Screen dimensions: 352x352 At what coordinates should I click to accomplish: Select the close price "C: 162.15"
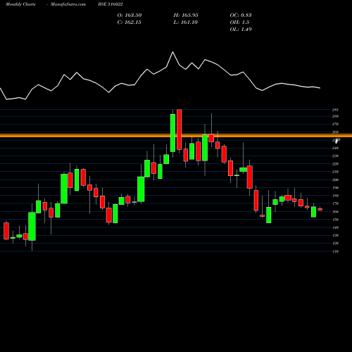click(129, 23)
